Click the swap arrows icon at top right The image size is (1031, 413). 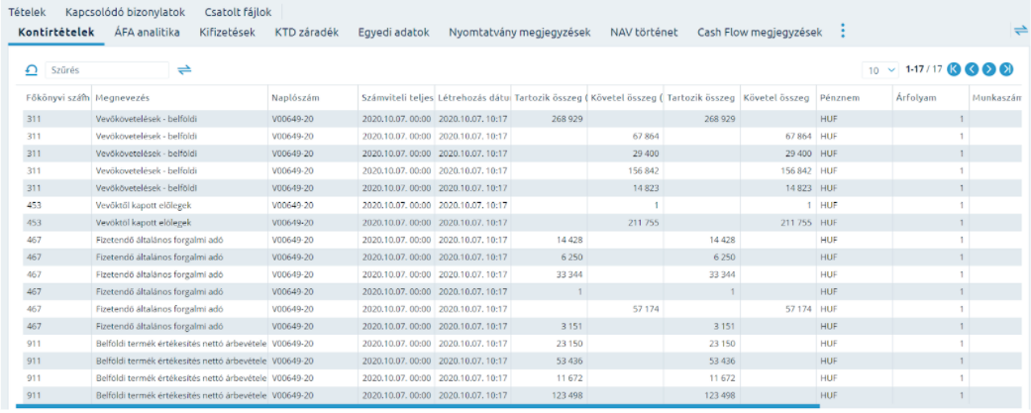[x=1020, y=31]
